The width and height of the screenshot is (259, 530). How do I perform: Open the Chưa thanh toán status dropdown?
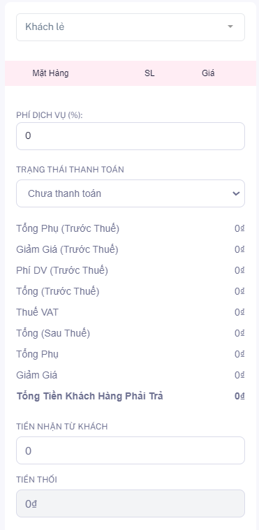[130, 193]
